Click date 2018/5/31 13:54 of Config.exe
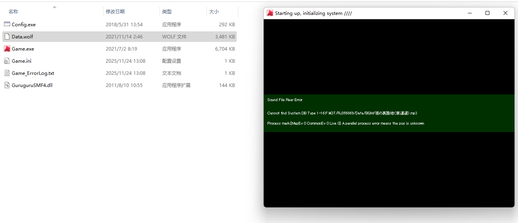518x223 pixels. coord(124,24)
